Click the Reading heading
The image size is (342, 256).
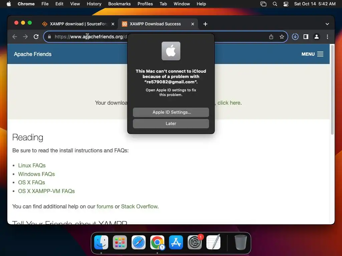pyautogui.click(x=28, y=137)
